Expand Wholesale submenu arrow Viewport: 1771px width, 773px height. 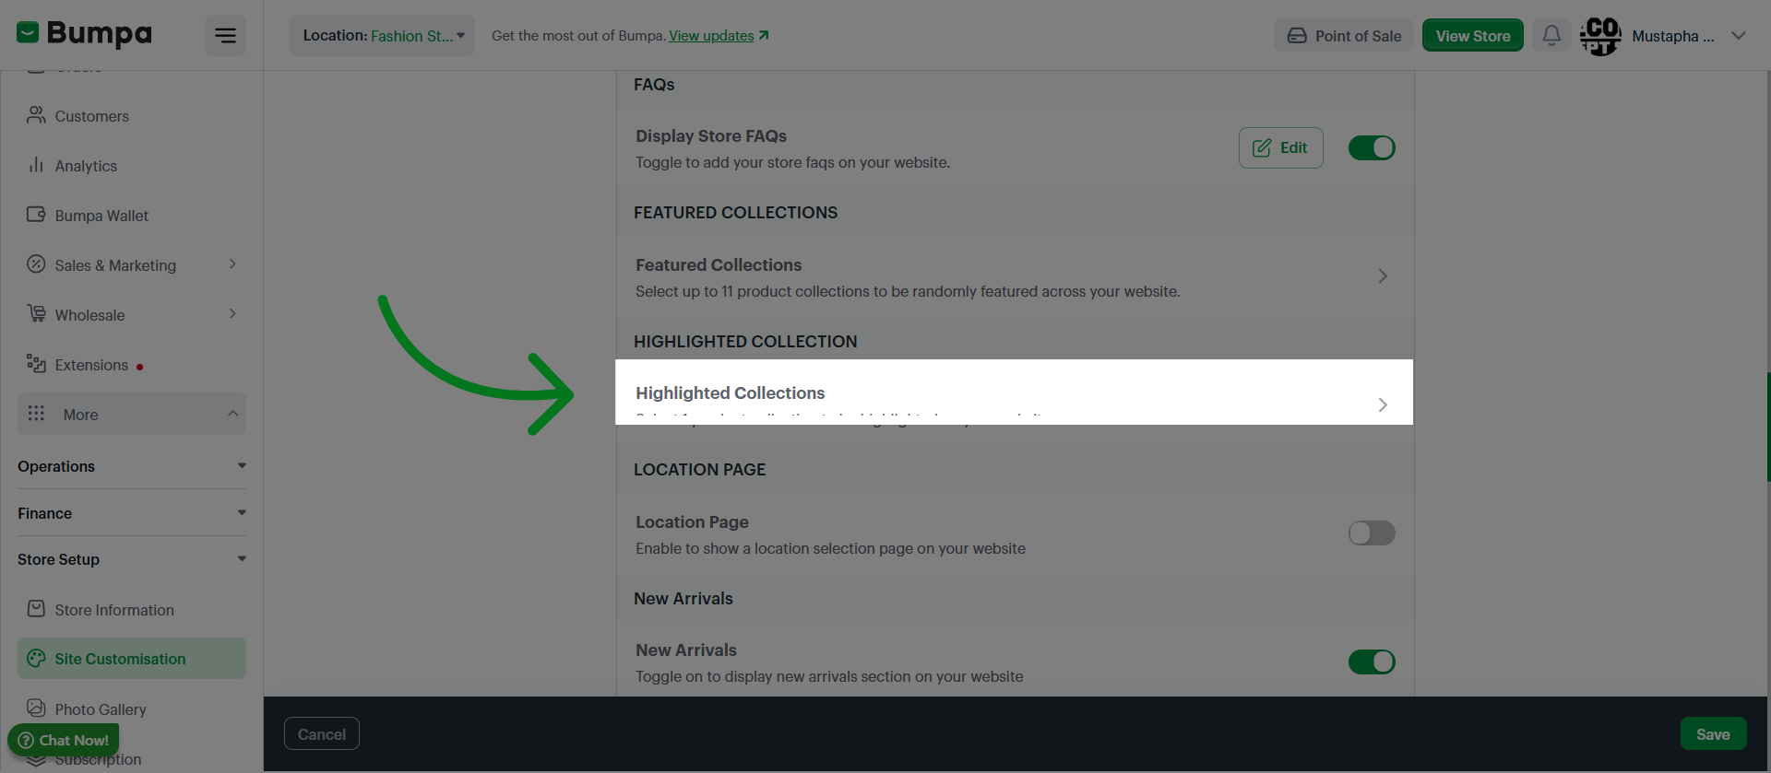point(232,314)
